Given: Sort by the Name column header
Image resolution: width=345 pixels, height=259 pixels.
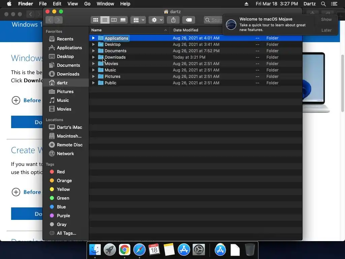Looking at the screenshot, I should (x=129, y=30).
